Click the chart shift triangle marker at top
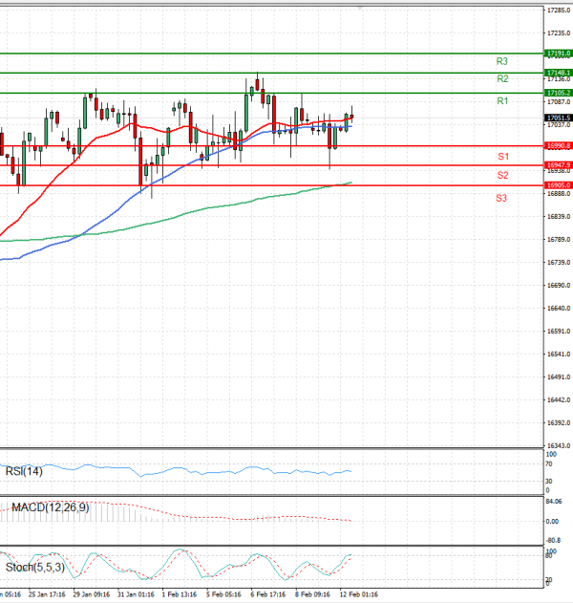Image resolution: width=573 pixels, height=603 pixels. (360, 8)
